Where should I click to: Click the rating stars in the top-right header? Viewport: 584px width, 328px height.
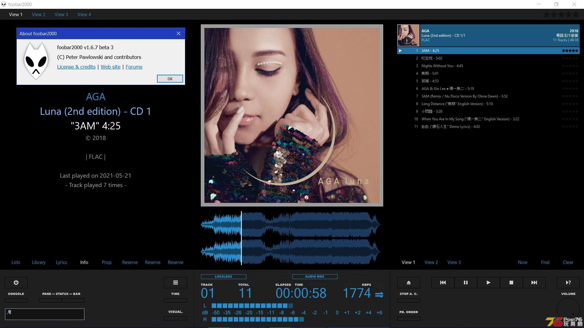tap(561, 14)
